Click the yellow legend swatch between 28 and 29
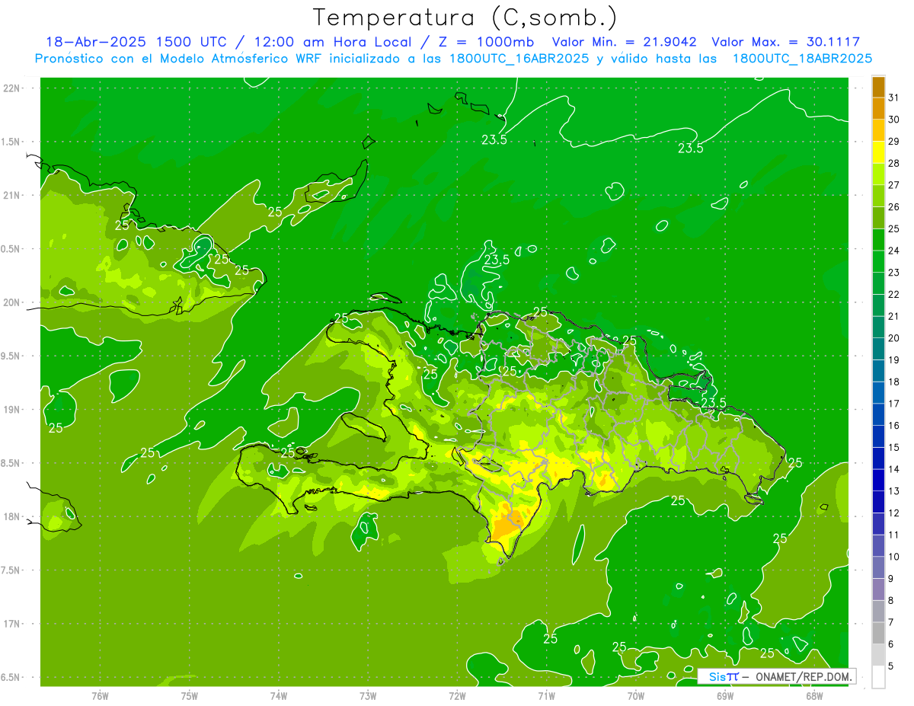 [x=878, y=152]
